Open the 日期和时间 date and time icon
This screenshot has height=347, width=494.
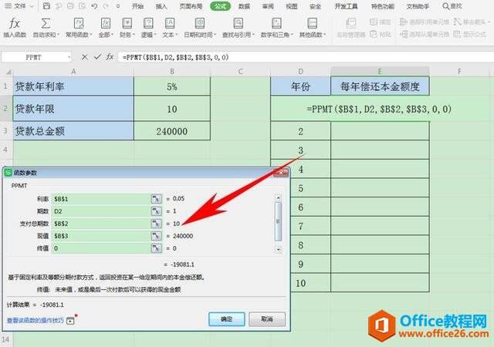pyautogui.click(x=200, y=23)
